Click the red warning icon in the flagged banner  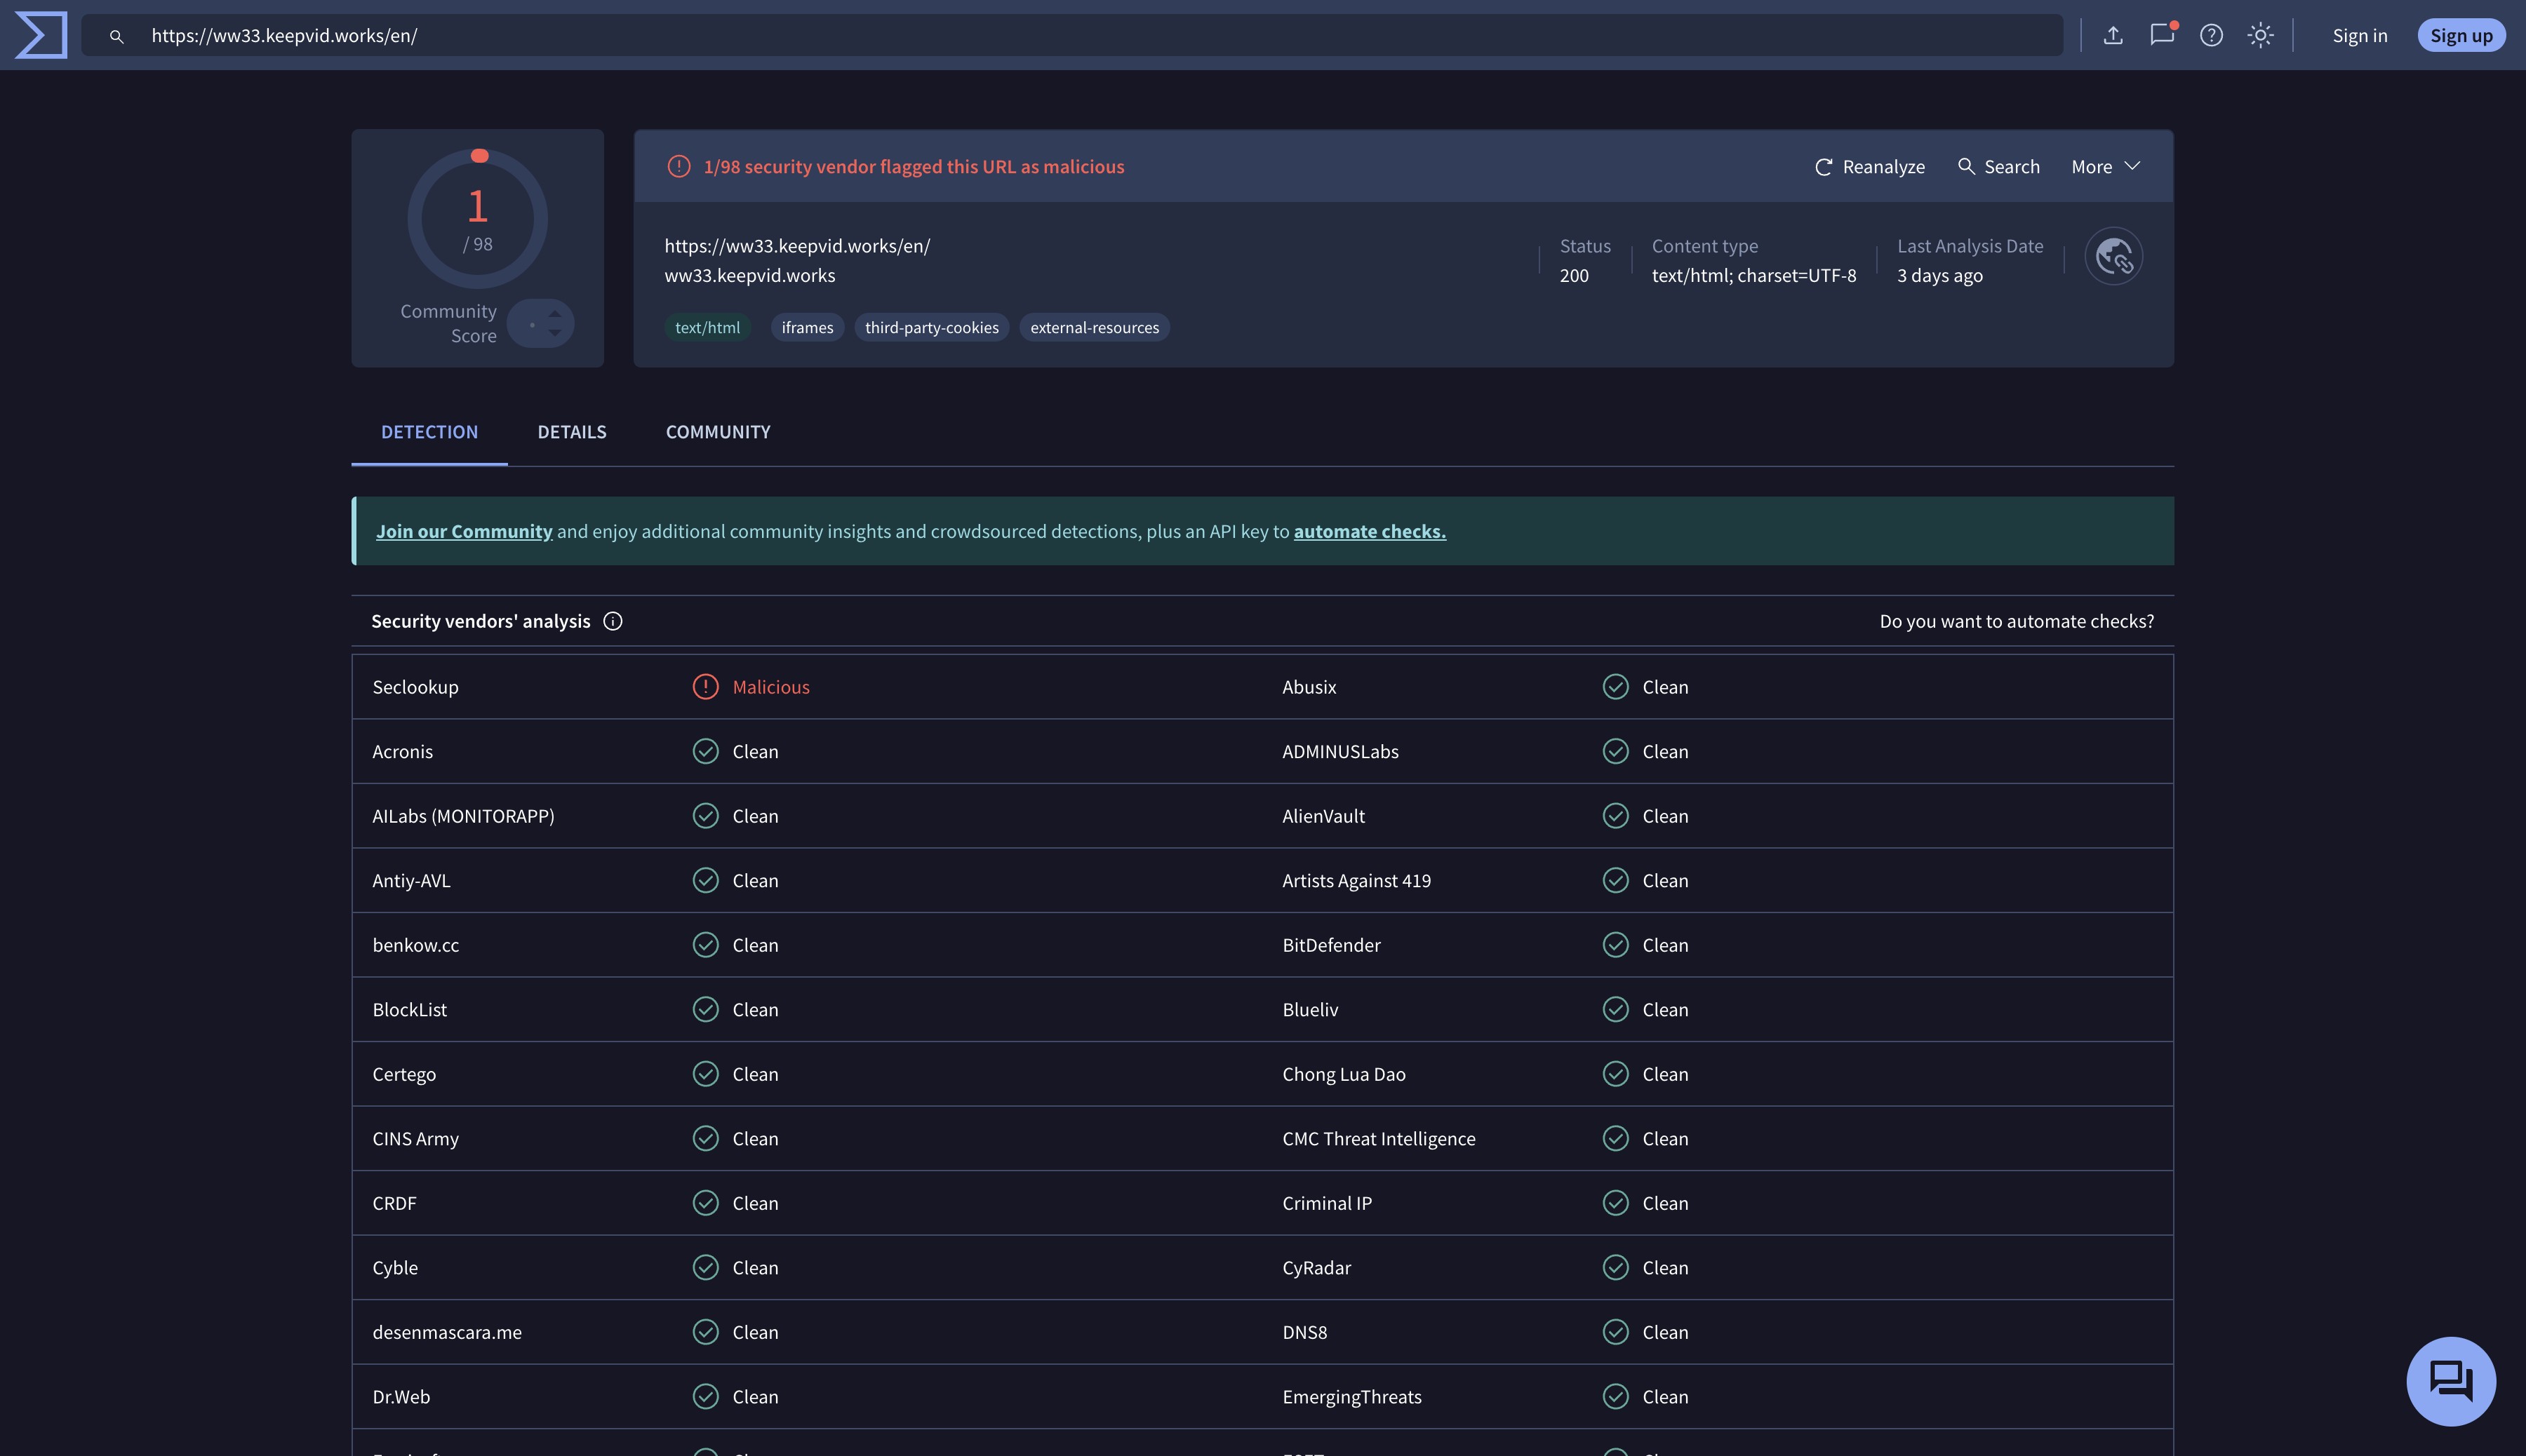point(679,167)
